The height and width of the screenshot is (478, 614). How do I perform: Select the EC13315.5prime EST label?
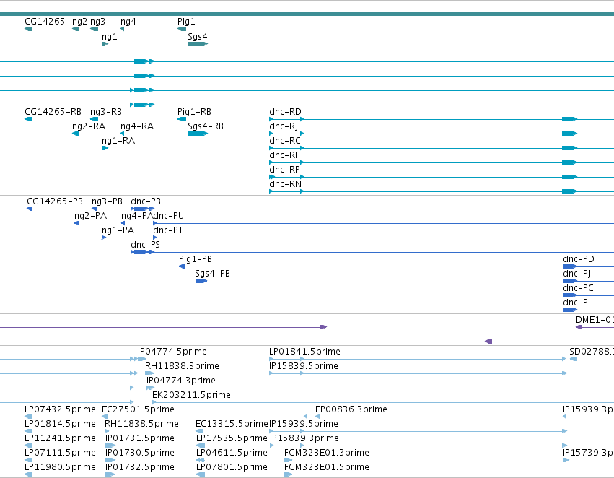pyautogui.click(x=232, y=424)
